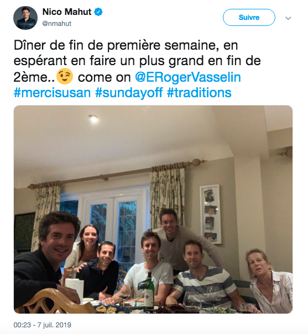Open the #traditions hashtag
308x334 pixels.
click(199, 93)
